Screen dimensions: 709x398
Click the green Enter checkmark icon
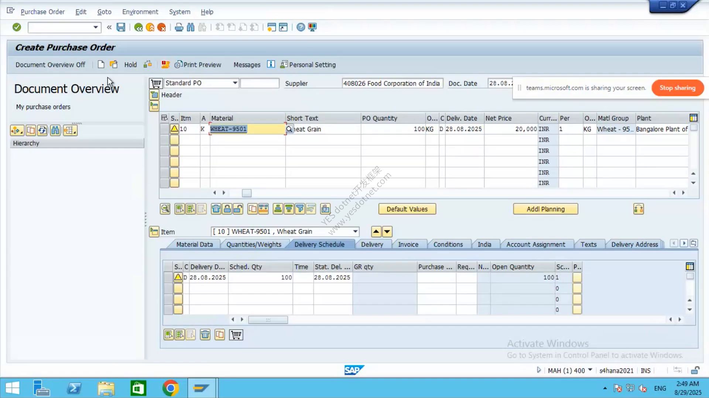pos(17,27)
